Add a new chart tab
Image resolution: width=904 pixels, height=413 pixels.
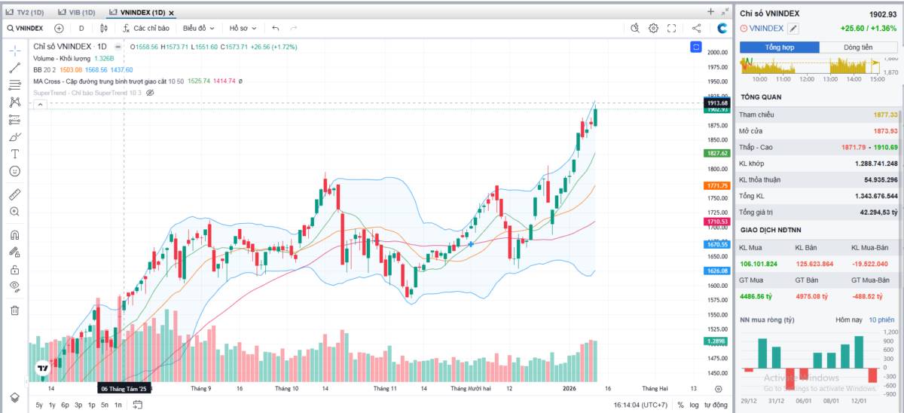point(710,12)
